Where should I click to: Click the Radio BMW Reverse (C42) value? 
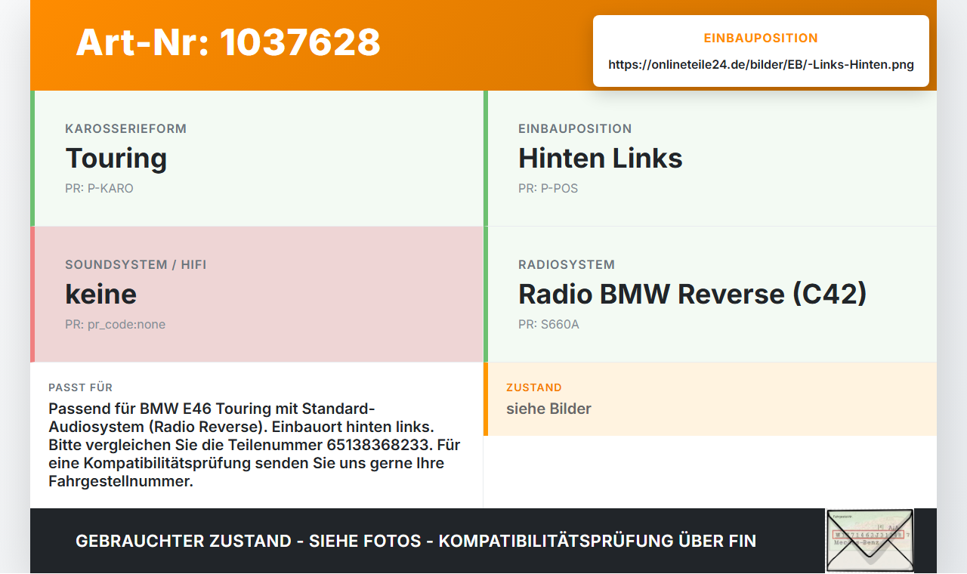[x=693, y=295]
